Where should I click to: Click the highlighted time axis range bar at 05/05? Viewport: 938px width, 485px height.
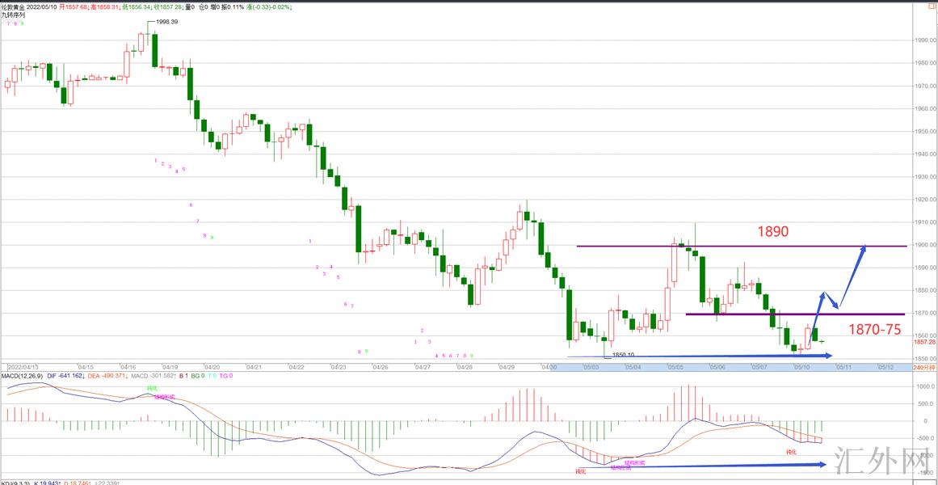pyautogui.click(x=674, y=367)
